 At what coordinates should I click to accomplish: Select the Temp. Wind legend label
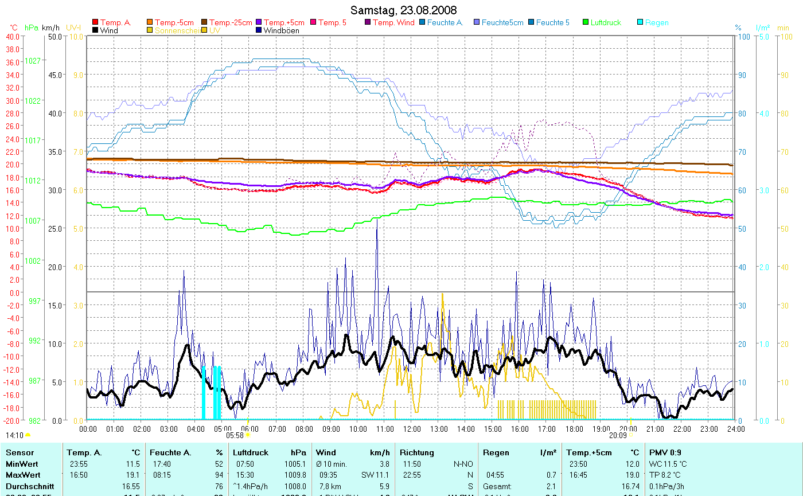pos(393,22)
